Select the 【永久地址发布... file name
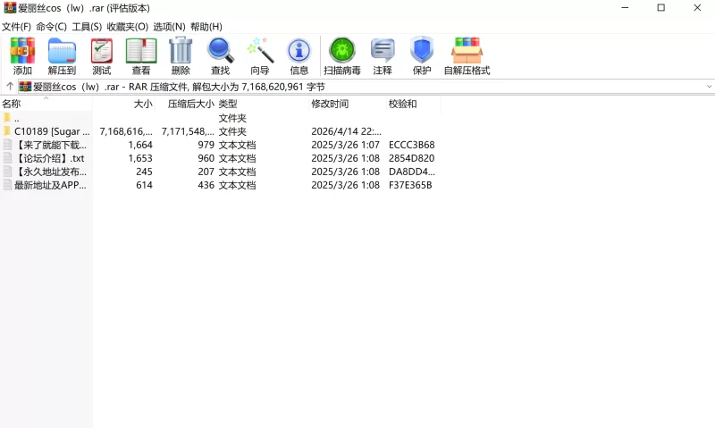 [x=51, y=172]
